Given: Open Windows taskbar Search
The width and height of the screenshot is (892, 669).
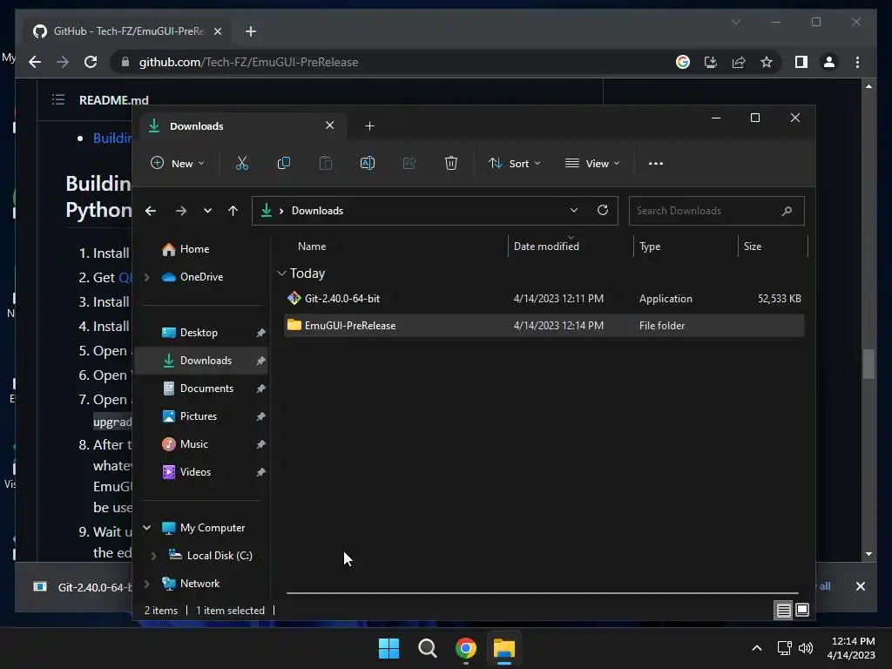Looking at the screenshot, I should (x=427, y=648).
